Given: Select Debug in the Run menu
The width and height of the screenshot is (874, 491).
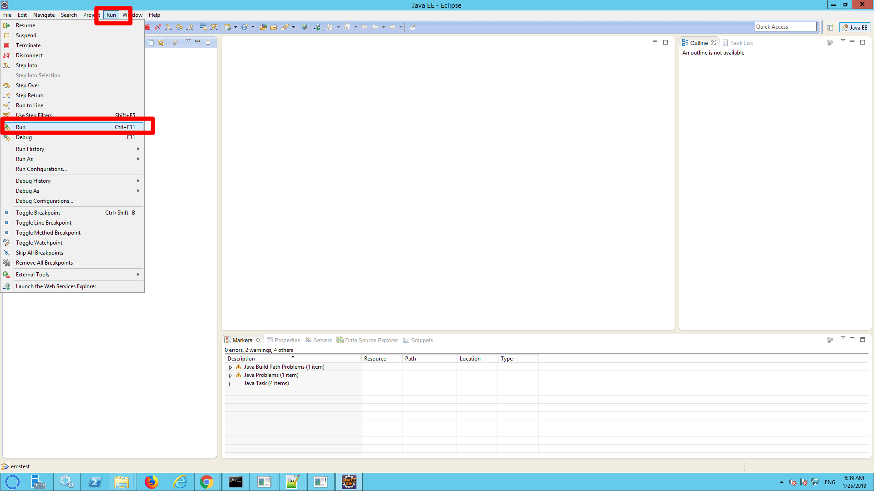Looking at the screenshot, I should click(x=72, y=137).
